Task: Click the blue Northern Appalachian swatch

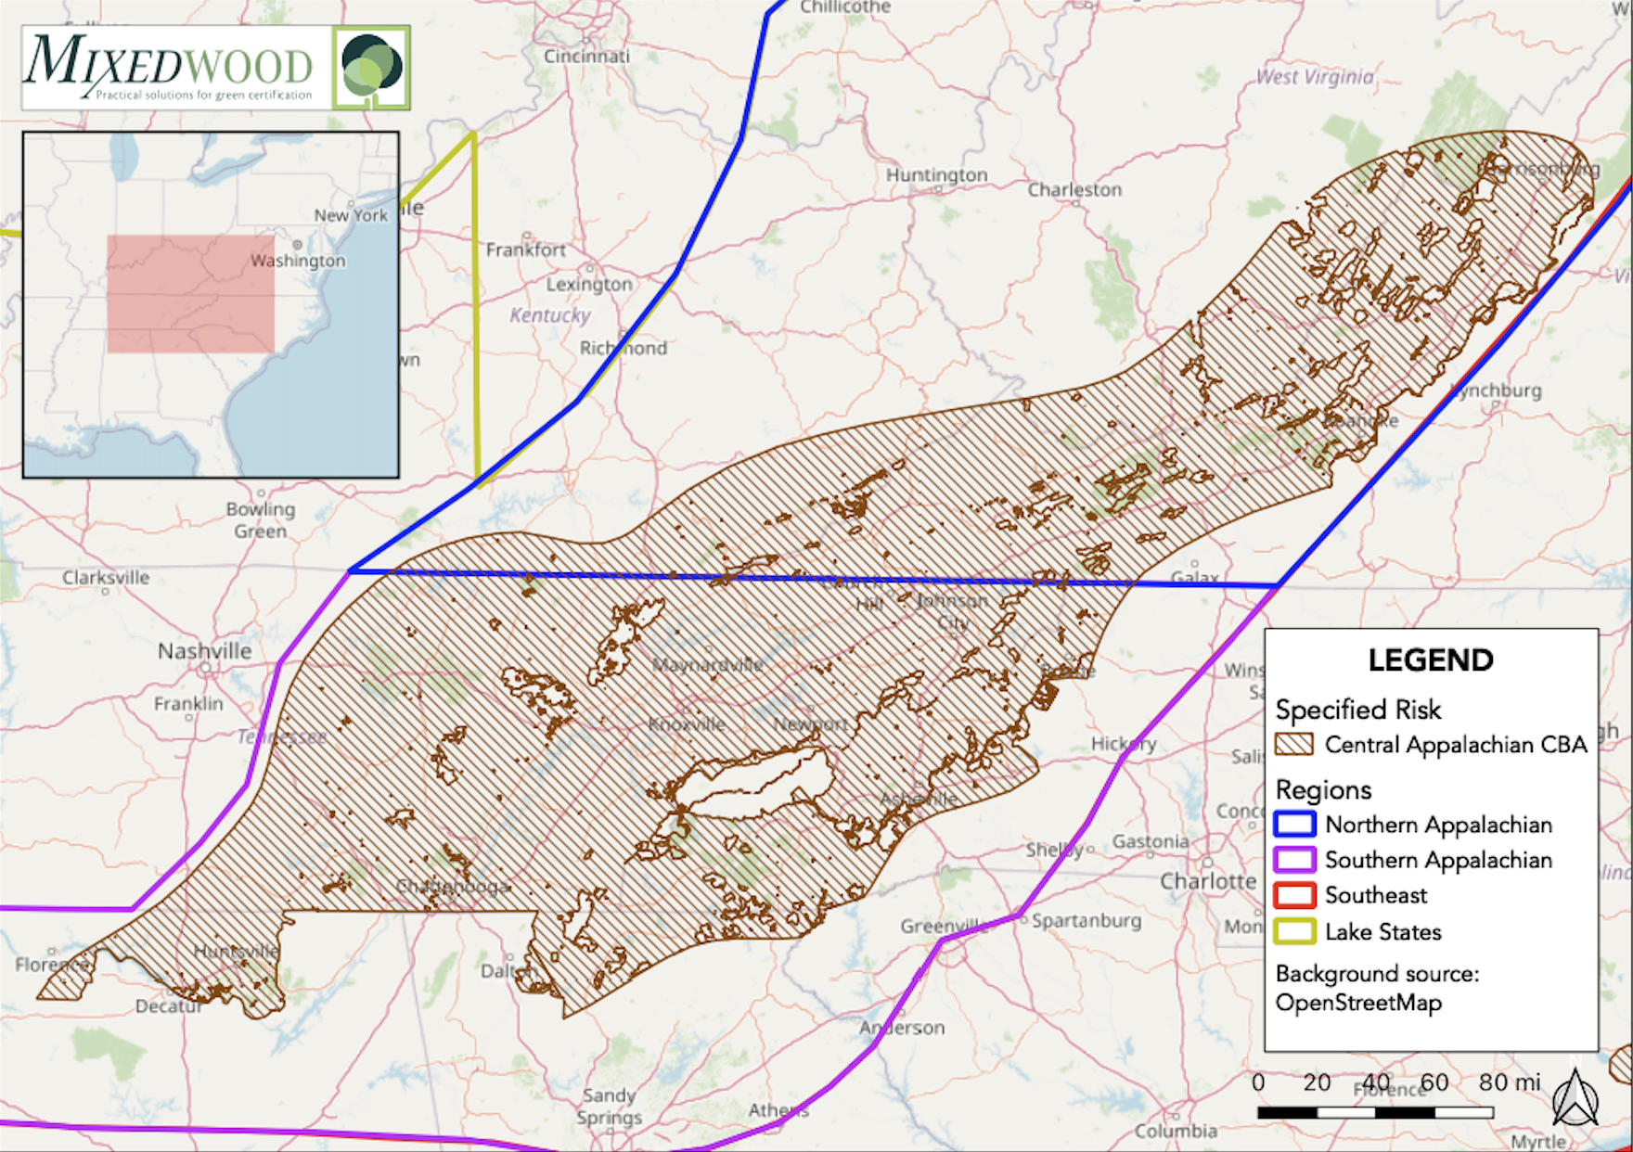Action: 1294,825
